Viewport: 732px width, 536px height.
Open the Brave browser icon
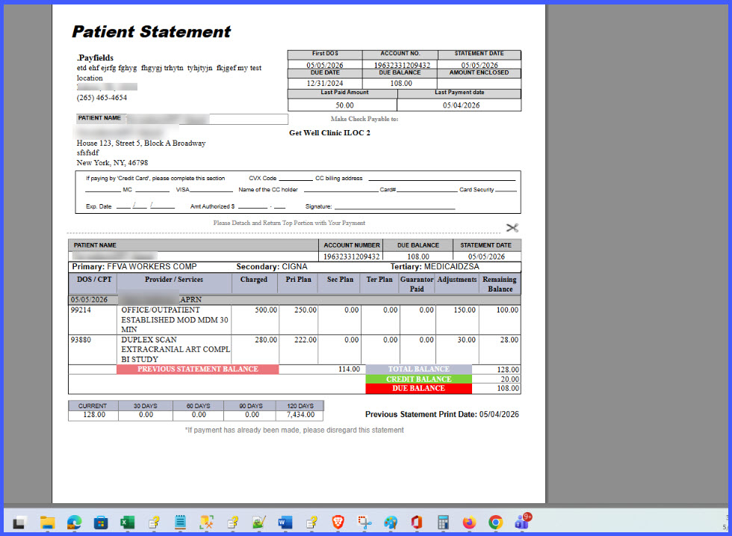coord(338,522)
